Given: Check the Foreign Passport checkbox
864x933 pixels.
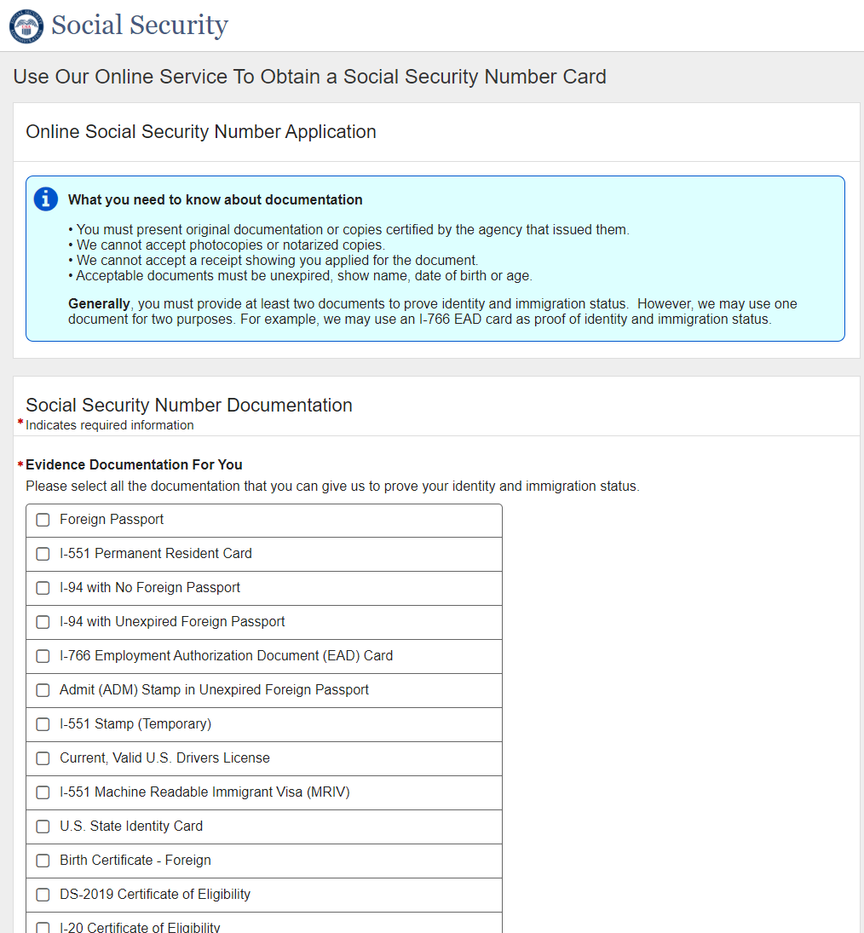Looking at the screenshot, I should (43, 520).
